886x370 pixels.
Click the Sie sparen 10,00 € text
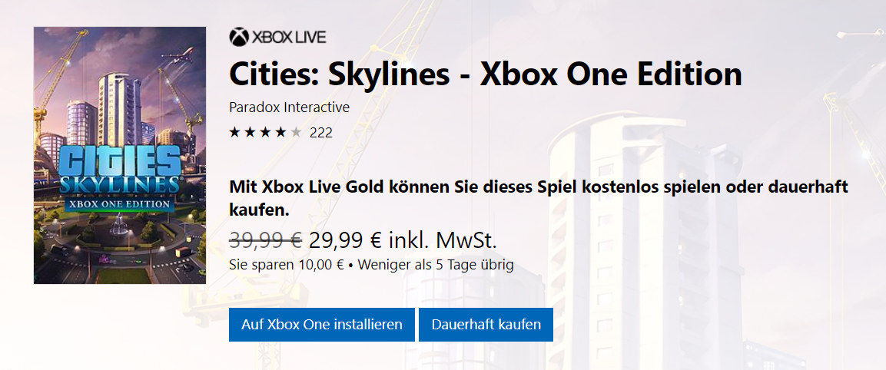(x=287, y=265)
